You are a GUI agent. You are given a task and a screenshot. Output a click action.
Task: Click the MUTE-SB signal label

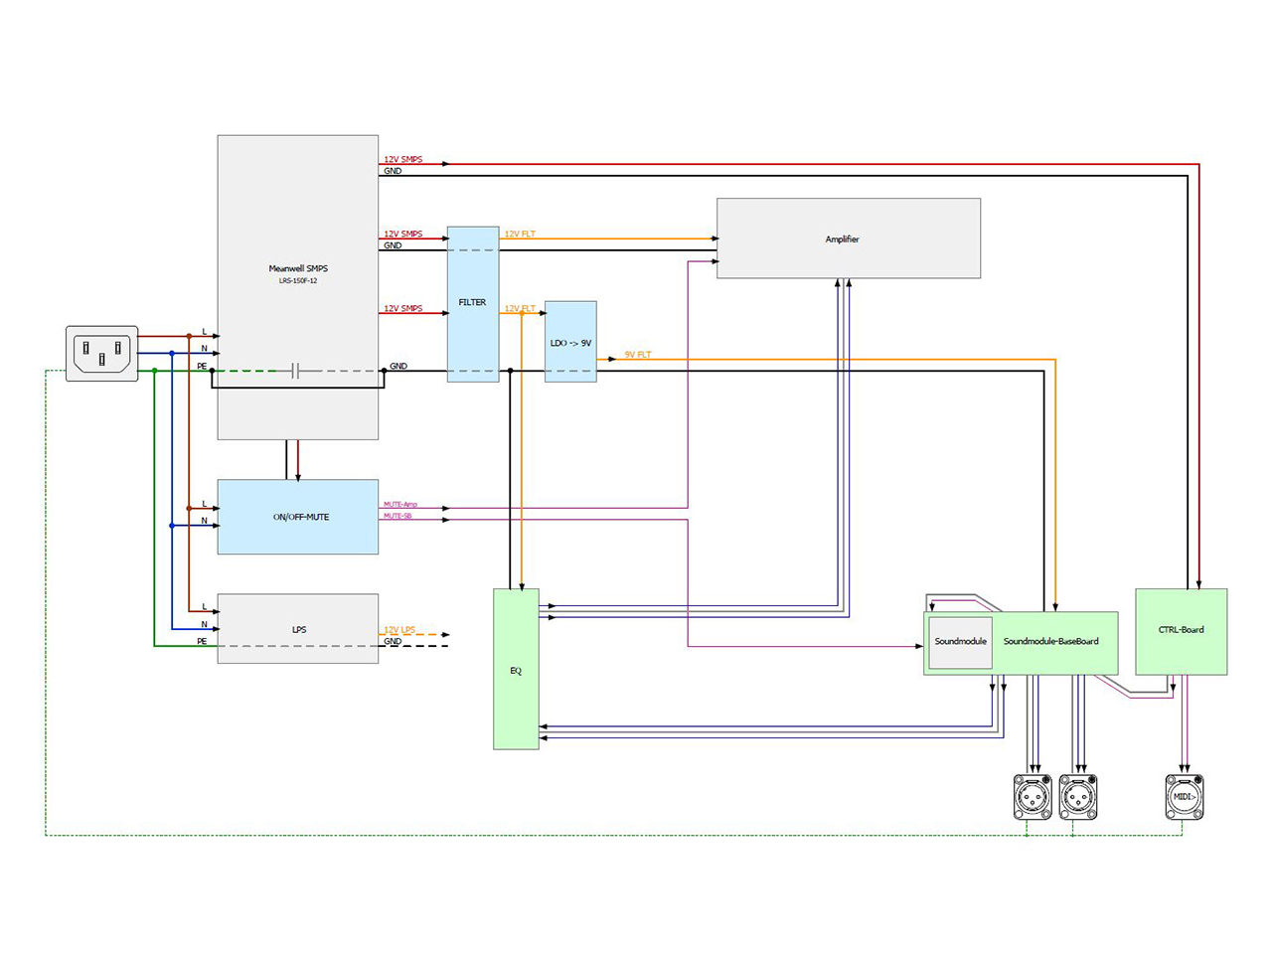(x=397, y=517)
